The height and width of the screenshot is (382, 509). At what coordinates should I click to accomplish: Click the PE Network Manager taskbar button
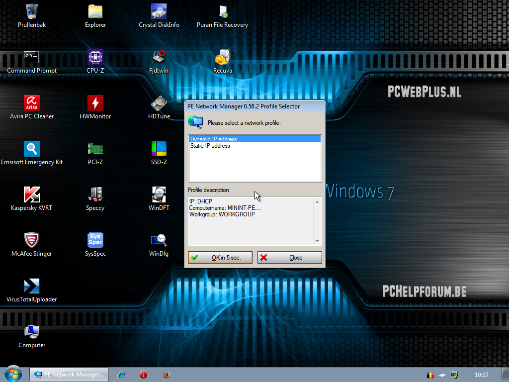coord(69,375)
